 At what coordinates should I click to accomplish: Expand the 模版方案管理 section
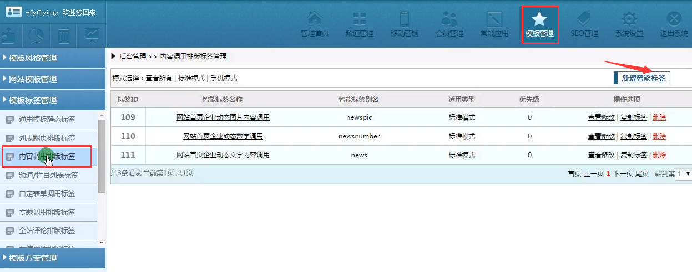pyautogui.click(x=52, y=258)
